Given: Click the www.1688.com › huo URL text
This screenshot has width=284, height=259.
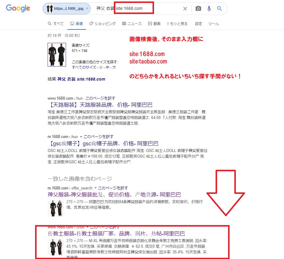Looking at the screenshot, I should point(65,98).
